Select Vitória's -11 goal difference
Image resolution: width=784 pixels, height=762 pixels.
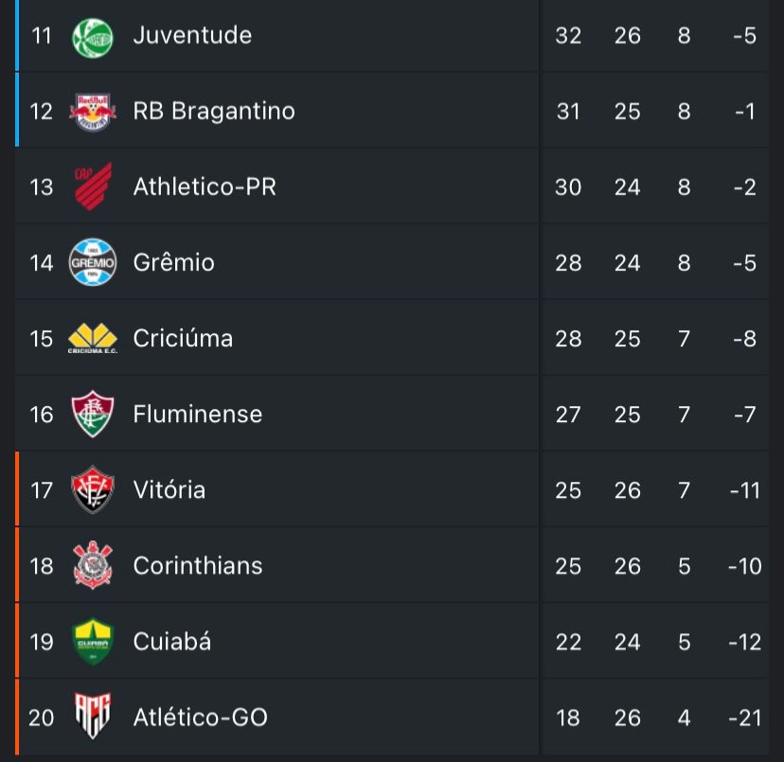click(x=744, y=490)
